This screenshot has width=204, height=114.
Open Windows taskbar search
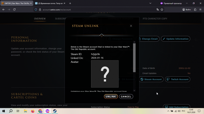point(11,111)
